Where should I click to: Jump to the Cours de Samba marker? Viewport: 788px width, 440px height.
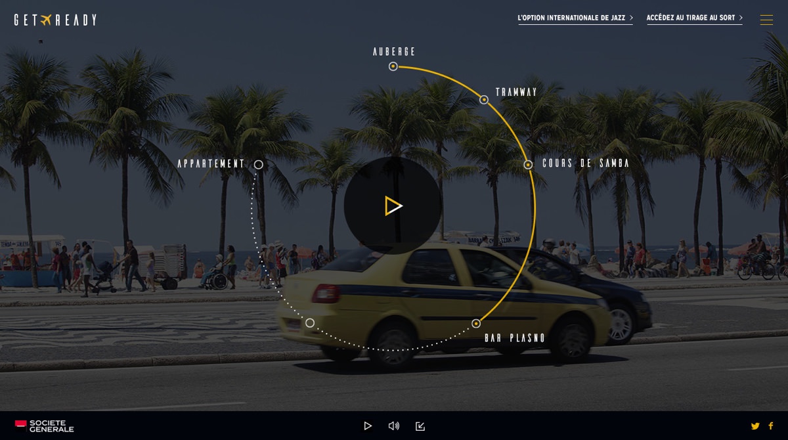tap(528, 165)
